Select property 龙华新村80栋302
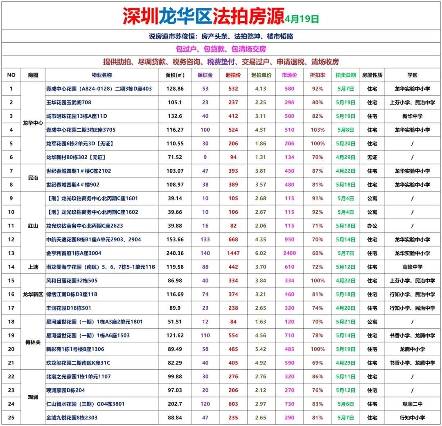This screenshot has height=426, width=442. click(x=76, y=157)
